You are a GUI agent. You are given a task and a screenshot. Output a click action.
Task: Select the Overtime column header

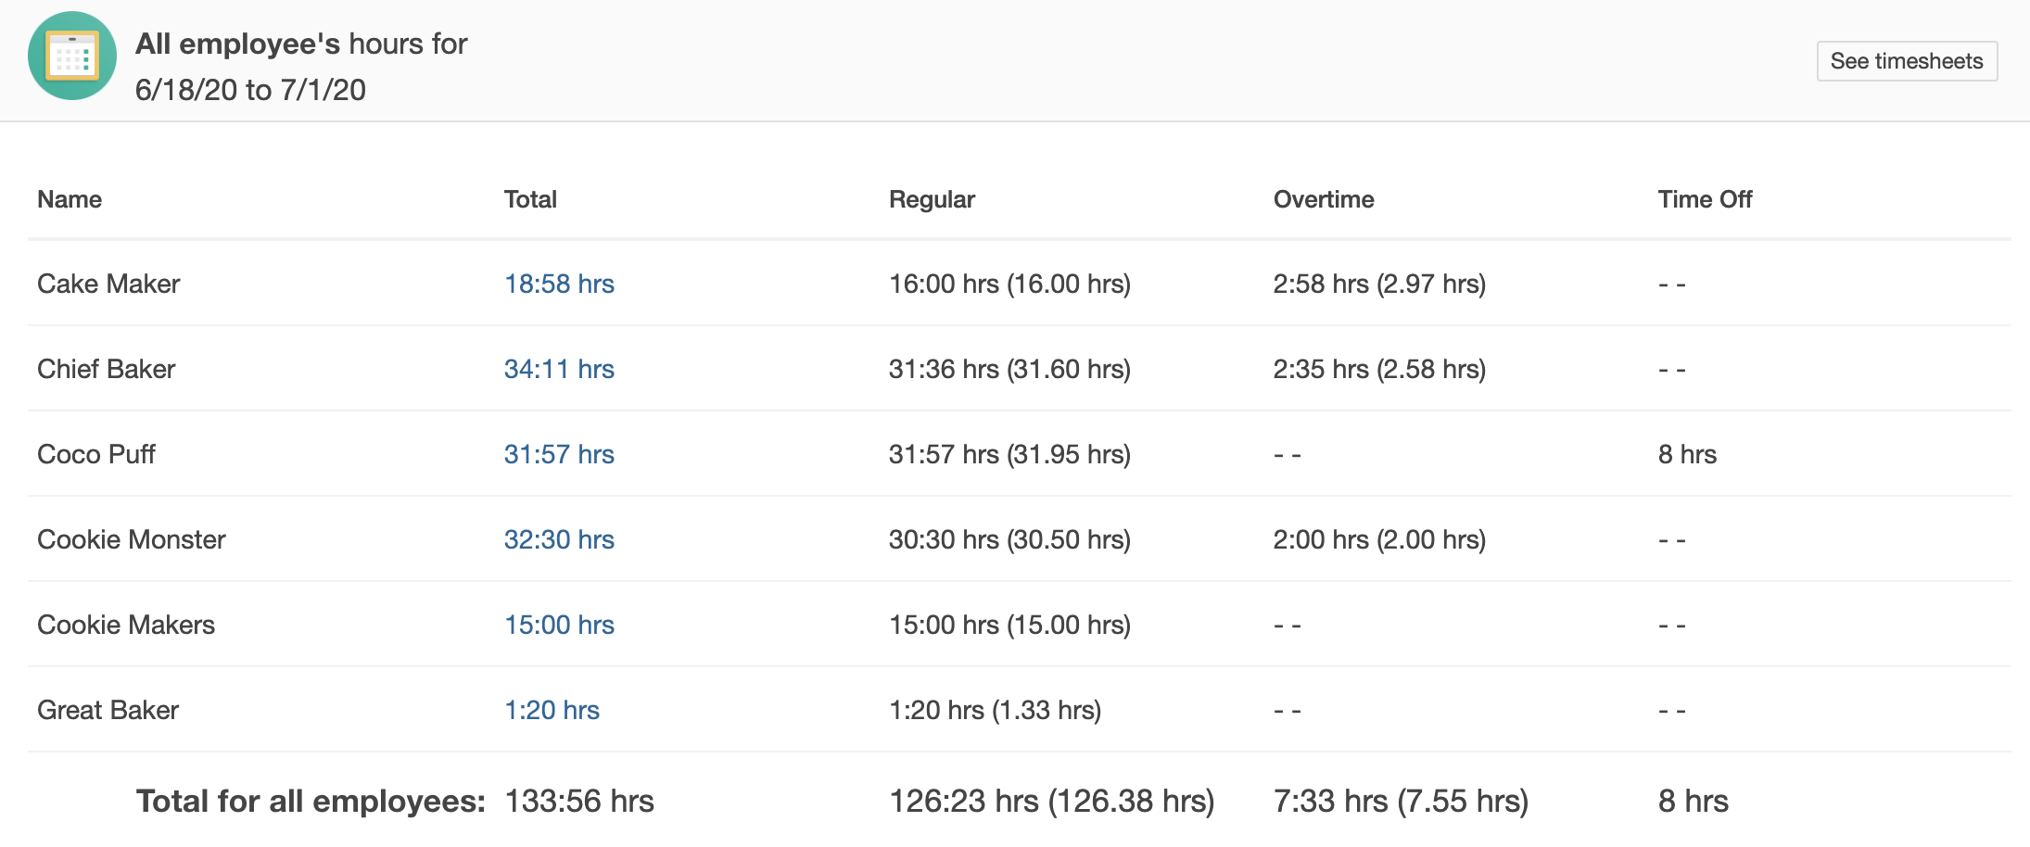pyautogui.click(x=1323, y=199)
